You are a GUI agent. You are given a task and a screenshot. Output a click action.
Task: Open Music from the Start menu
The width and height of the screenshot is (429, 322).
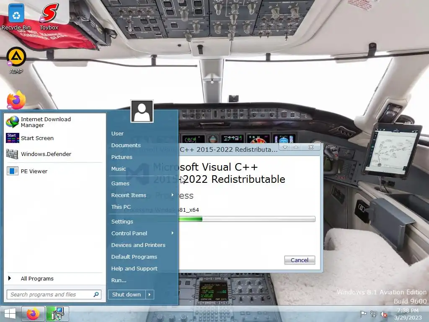pyautogui.click(x=119, y=169)
